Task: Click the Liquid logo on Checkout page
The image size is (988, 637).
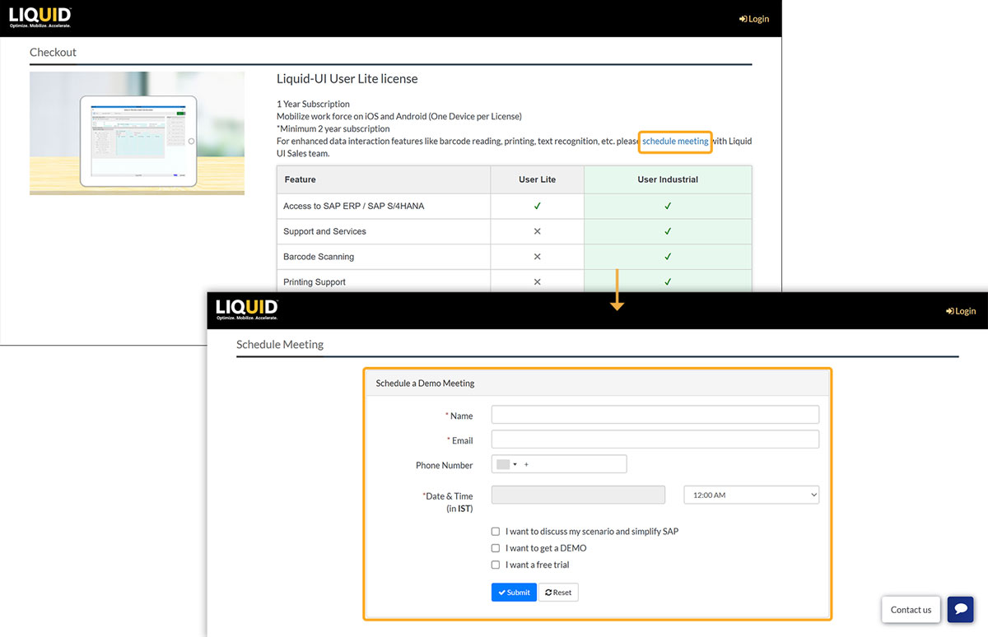Action: pyautogui.click(x=40, y=17)
